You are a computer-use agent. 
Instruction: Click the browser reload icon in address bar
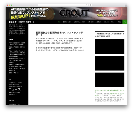pos(86,5)
